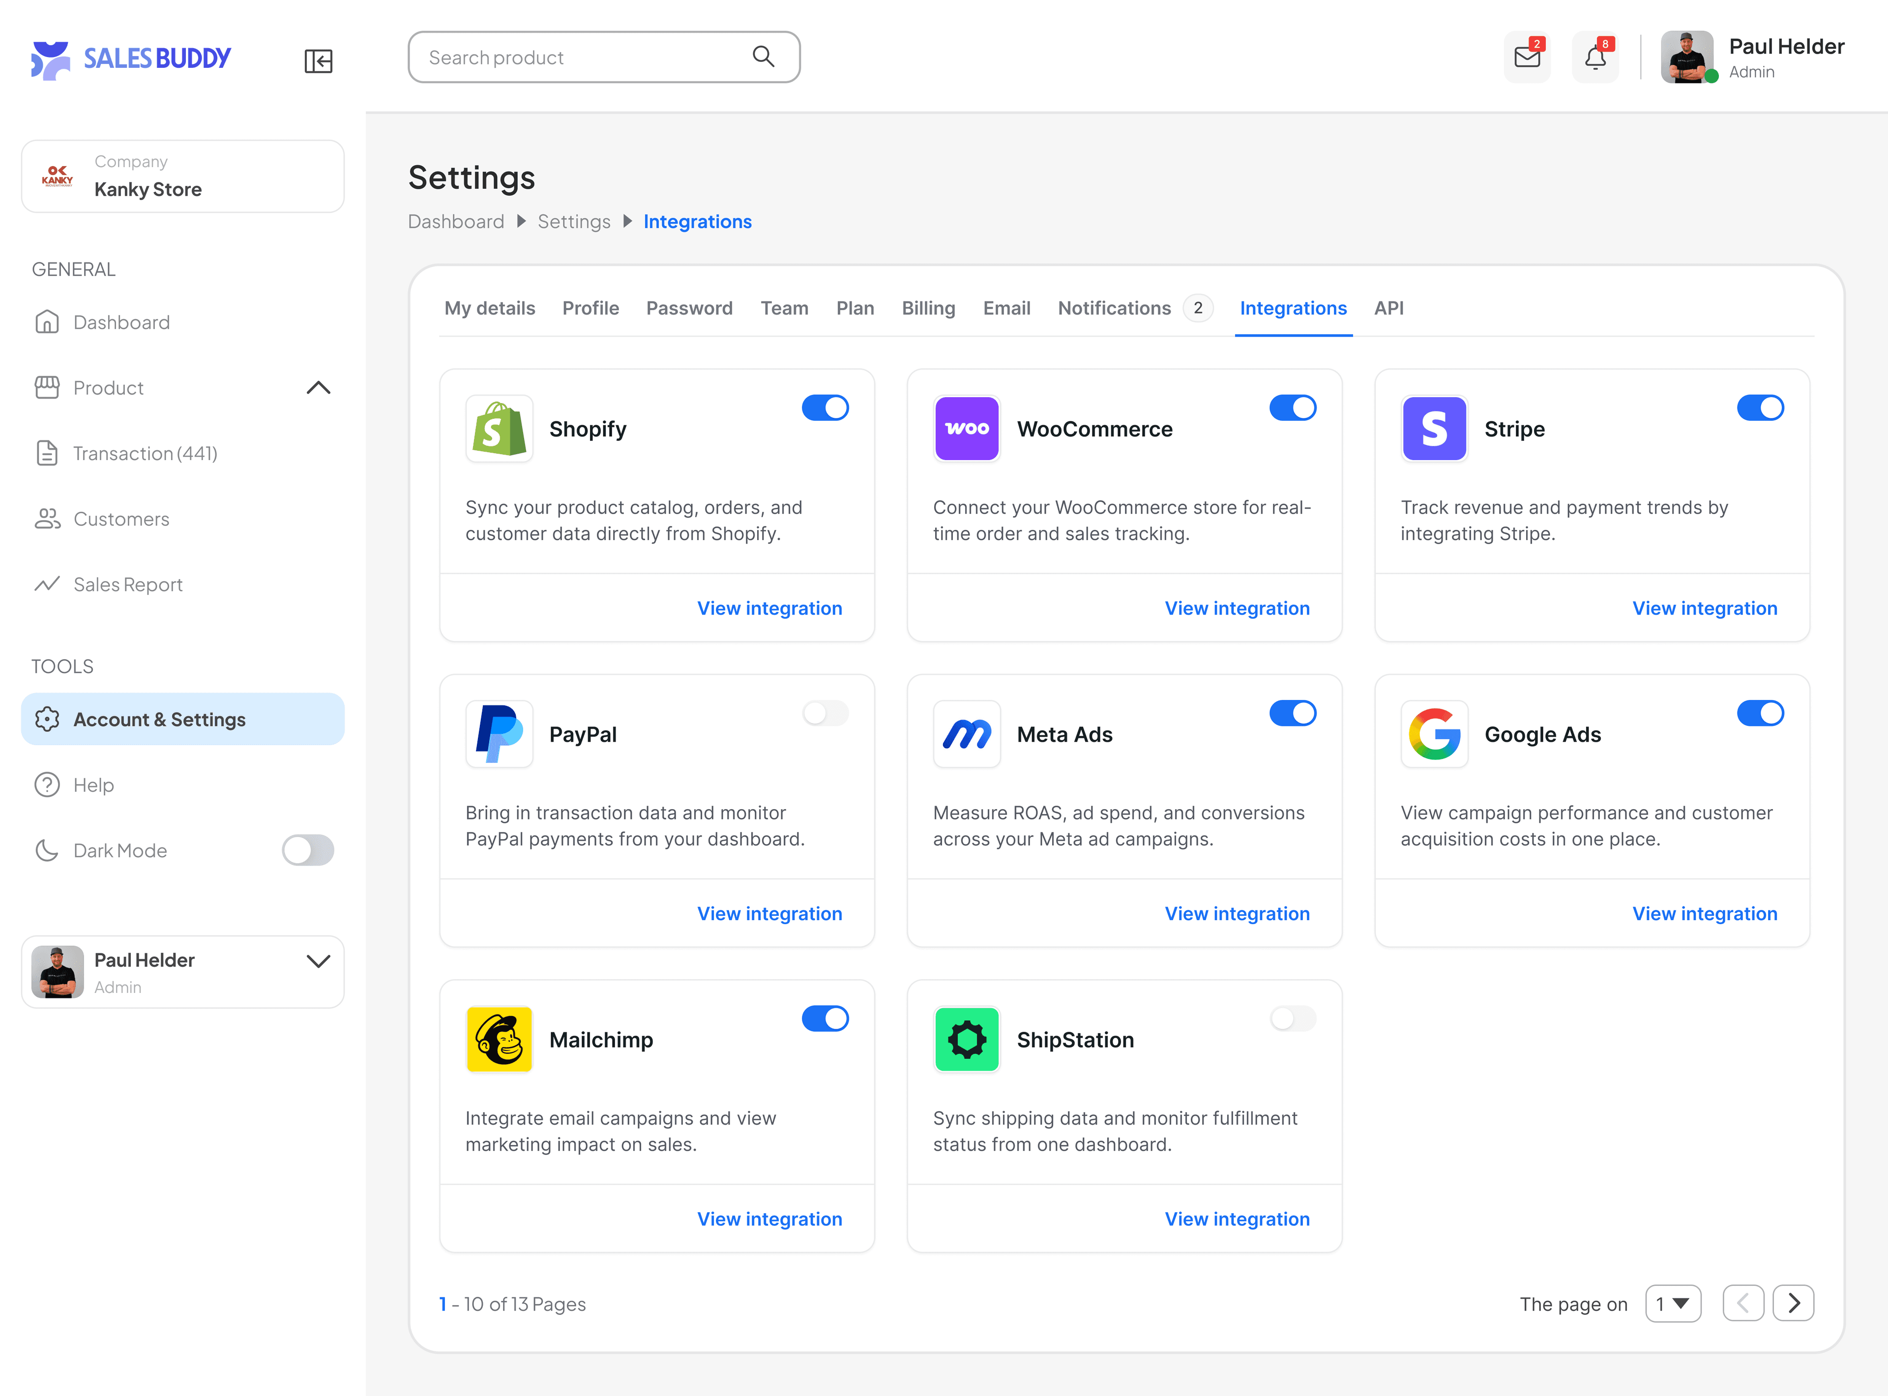View integration for Google Ads
The height and width of the screenshot is (1396, 1888).
click(x=1705, y=913)
